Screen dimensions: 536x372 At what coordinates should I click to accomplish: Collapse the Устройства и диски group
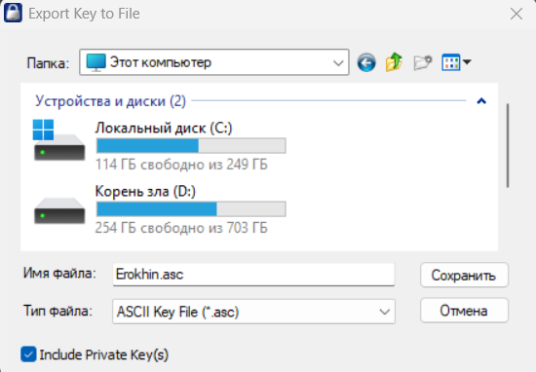(x=481, y=101)
